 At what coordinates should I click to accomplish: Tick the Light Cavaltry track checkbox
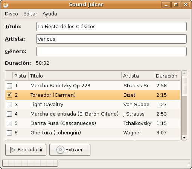click(x=9, y=105)
